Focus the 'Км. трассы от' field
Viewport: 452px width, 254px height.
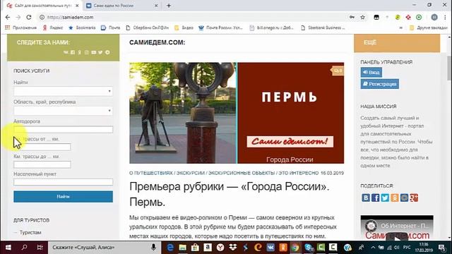point(42,147)
